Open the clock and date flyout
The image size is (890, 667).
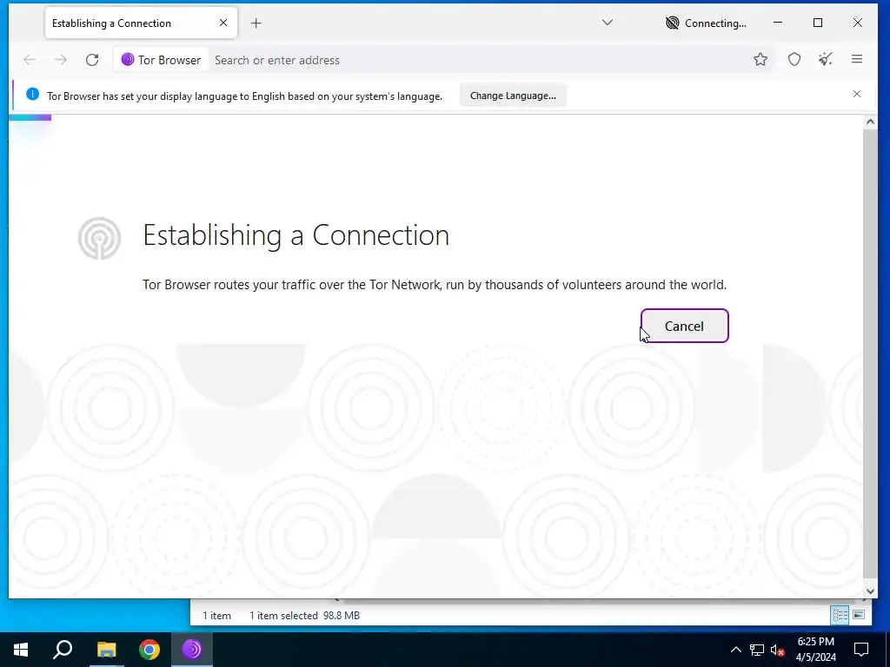coord(815,650)
